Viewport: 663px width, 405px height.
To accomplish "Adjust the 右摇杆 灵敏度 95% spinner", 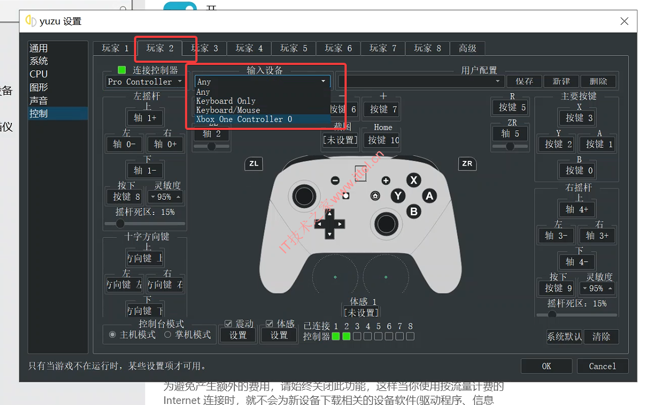I will [x=597, y=289].
